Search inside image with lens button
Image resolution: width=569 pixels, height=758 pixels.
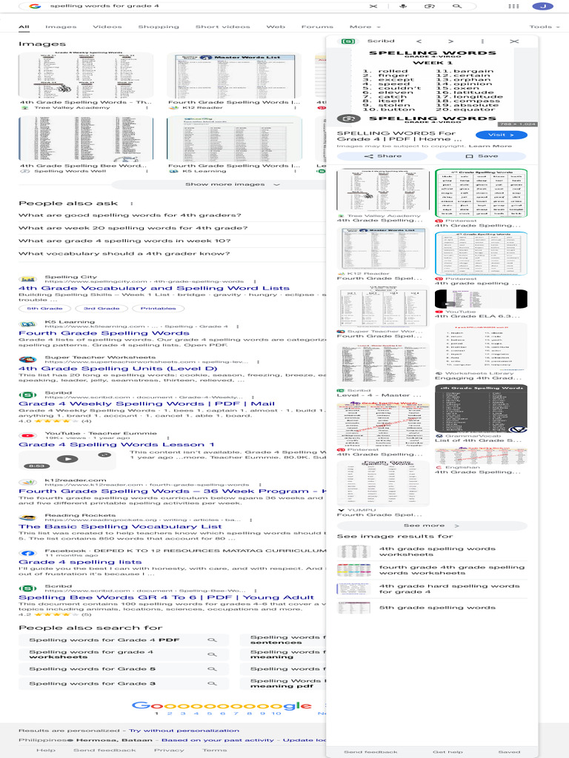click(348, 118)
